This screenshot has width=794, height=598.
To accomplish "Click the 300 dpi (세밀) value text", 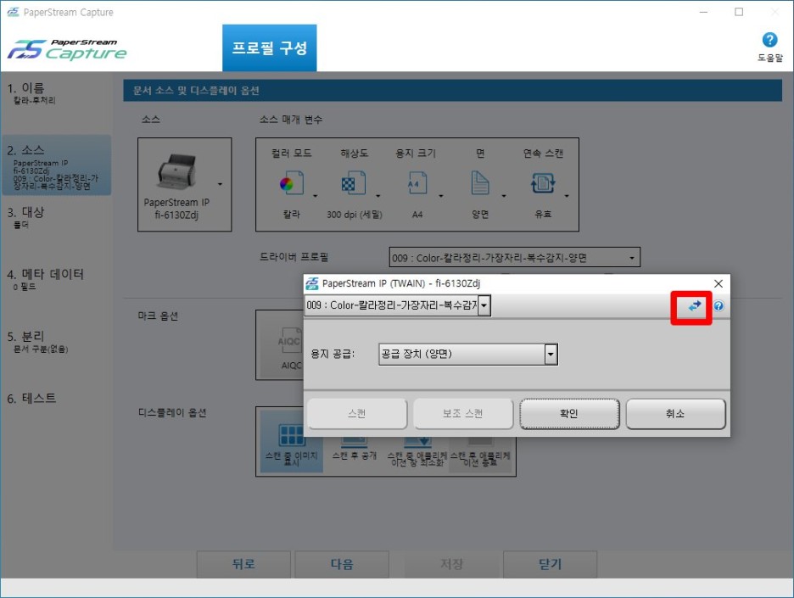I will click(x=355, y=215).
